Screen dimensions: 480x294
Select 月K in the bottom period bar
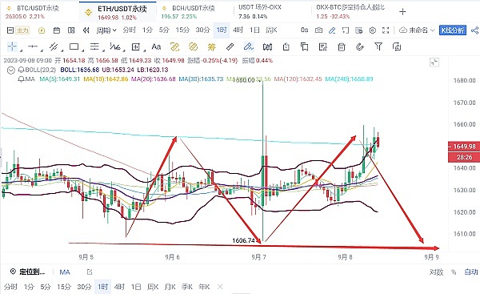click(x=170, y=287)
